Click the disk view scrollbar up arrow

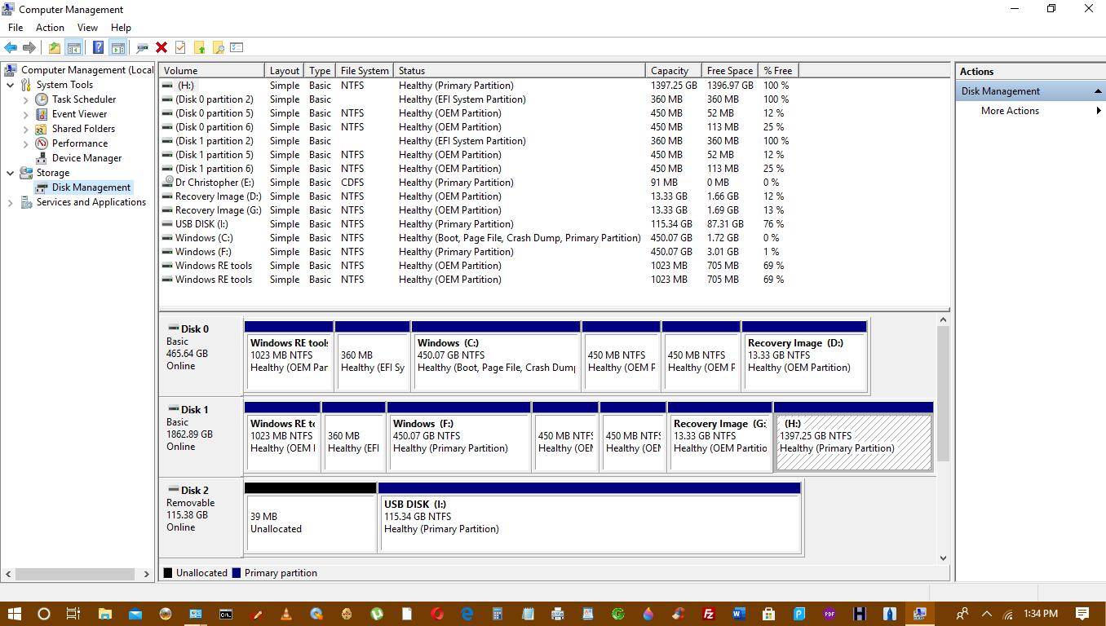point(944,320)
